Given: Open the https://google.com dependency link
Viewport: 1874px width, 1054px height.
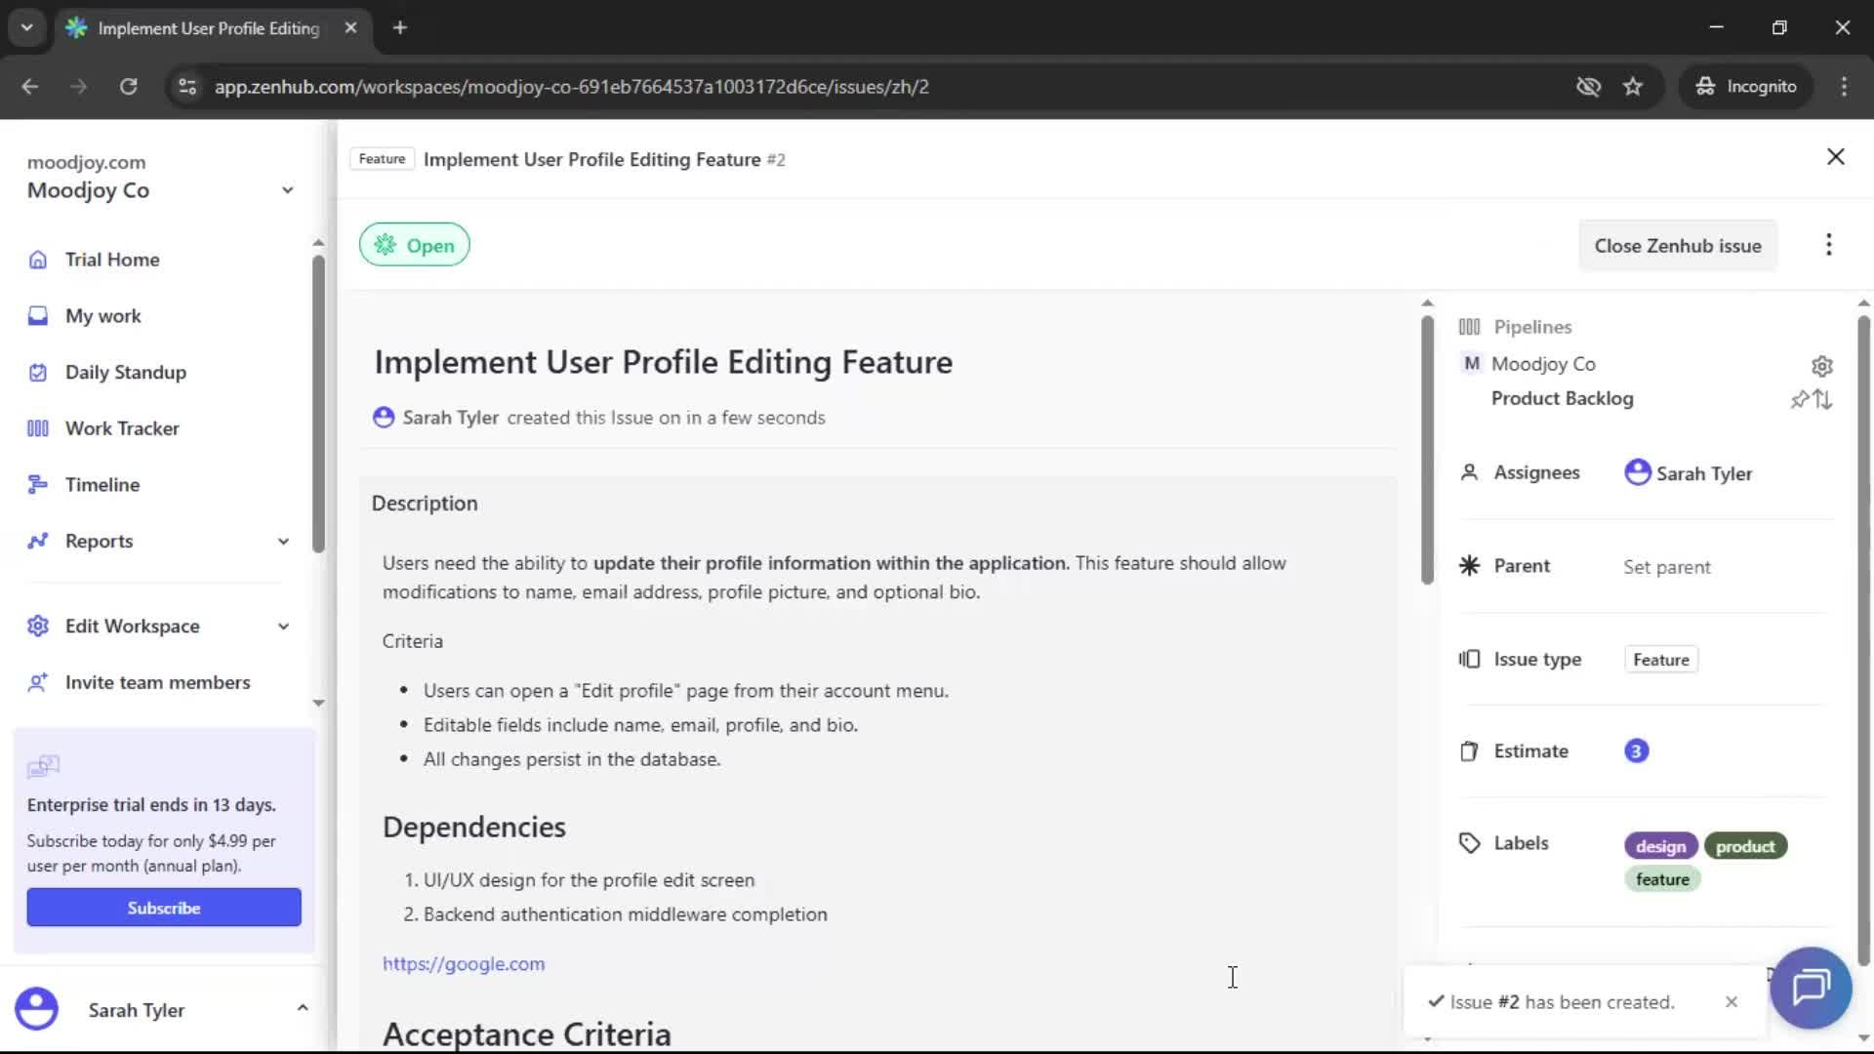Looking at the screenshot, I should tap(464, 963).
